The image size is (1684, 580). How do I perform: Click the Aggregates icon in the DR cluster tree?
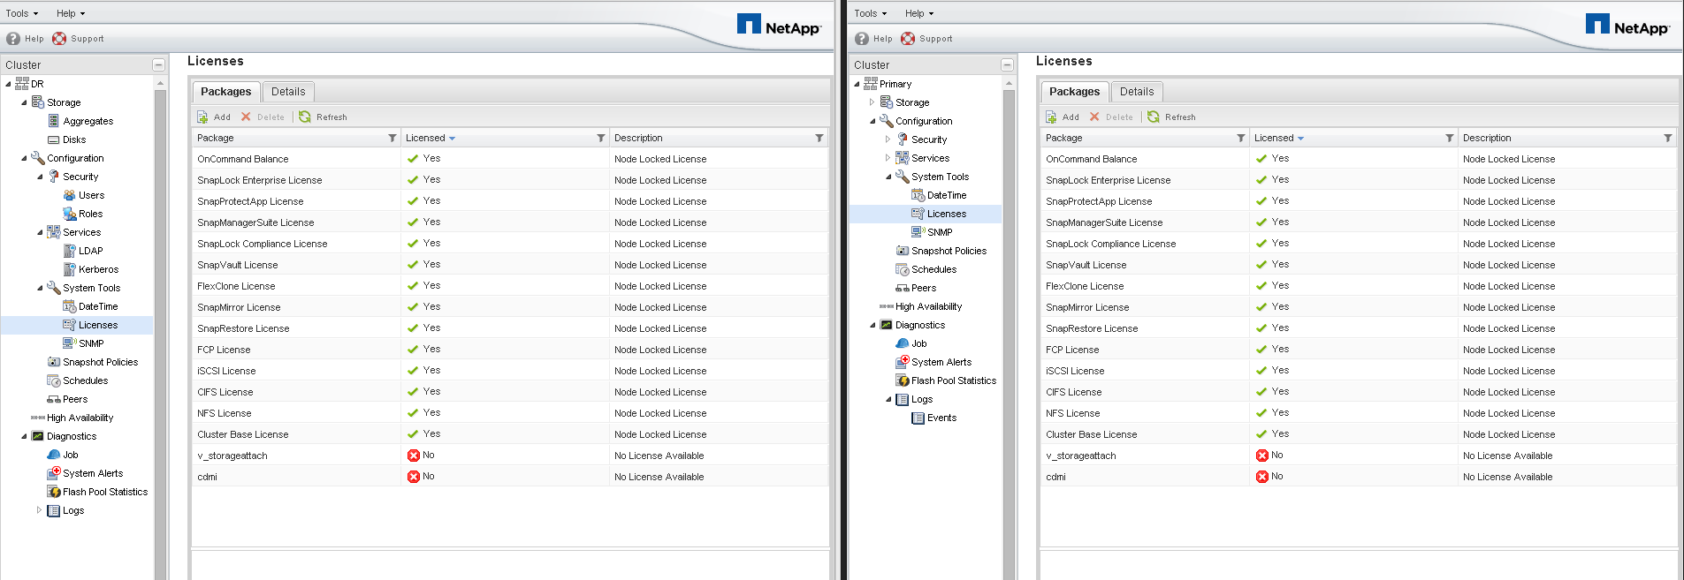tap(53, 121)
